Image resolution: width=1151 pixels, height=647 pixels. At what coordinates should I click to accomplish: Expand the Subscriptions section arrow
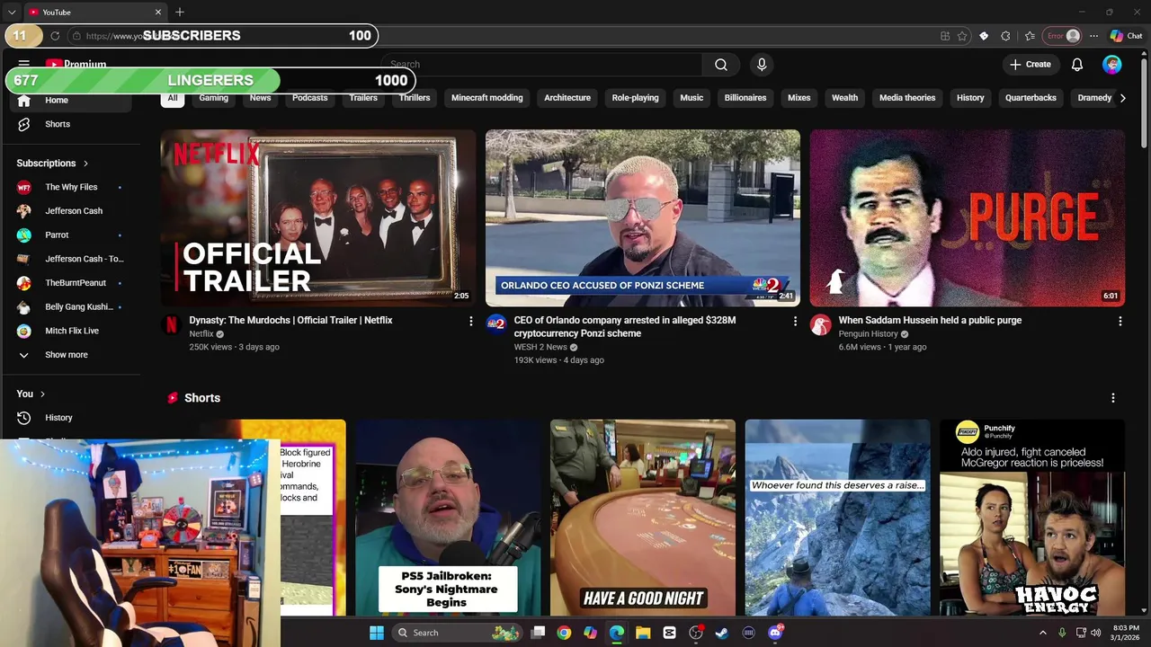(86, 164)
